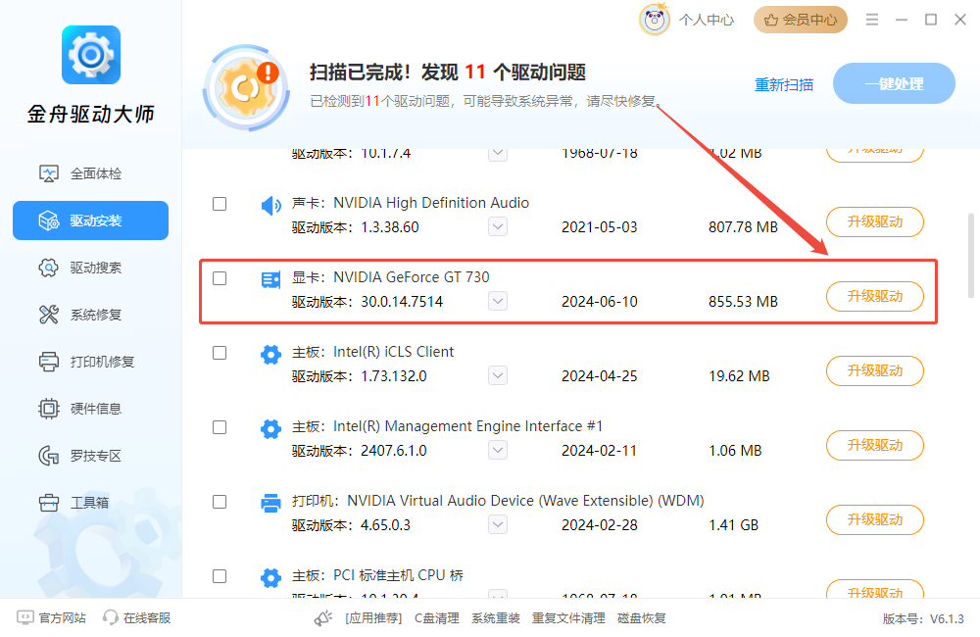Enable the Management Engine Interface #1 checkbox
Screen dimensions: 980x637
click(220, 427)
